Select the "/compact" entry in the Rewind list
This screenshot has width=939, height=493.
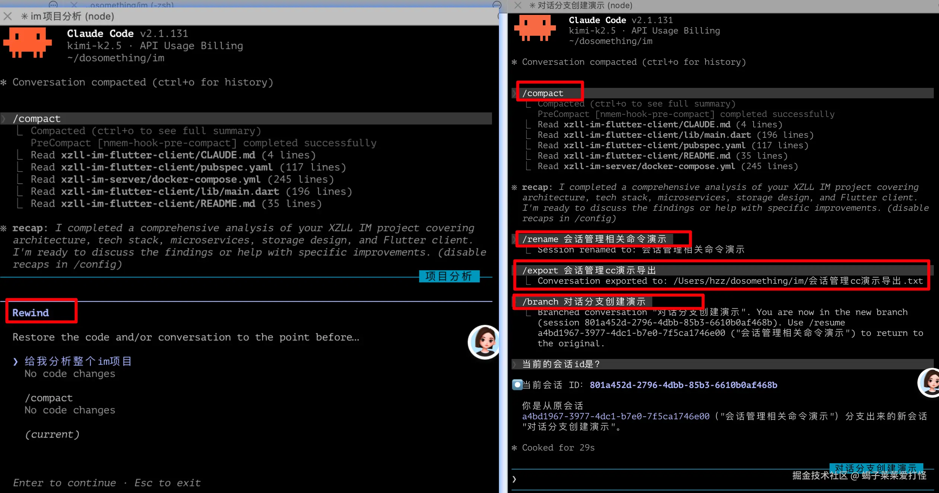pyautogui.click(x=49, y=398)
